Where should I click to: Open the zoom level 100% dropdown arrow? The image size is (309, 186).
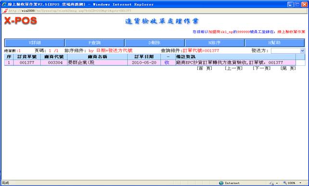click(x=300, y=183)
